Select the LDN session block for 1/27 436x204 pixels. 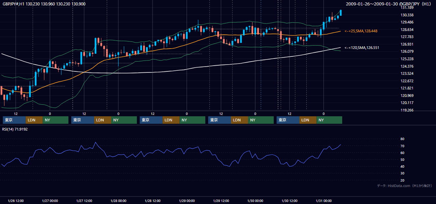(103, 120)
